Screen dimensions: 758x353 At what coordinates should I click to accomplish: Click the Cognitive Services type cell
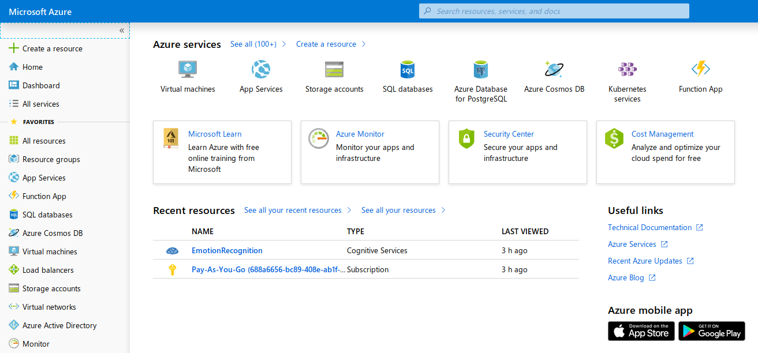click(377, 250)
